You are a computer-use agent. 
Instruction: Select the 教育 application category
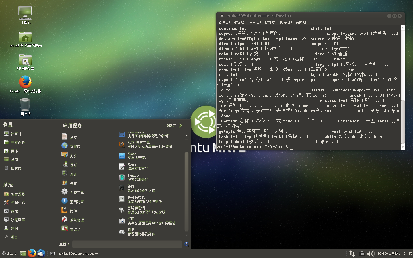pos(69,183)
